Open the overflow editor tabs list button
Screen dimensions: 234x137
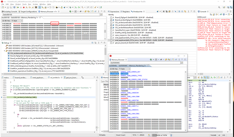pos(83,77)
